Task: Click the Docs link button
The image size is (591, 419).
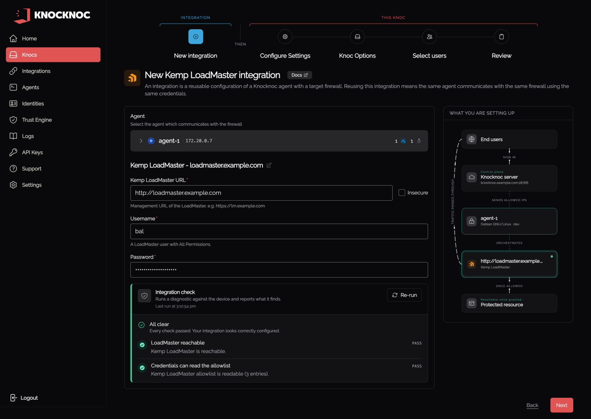Action: click(x=300, y=75)
